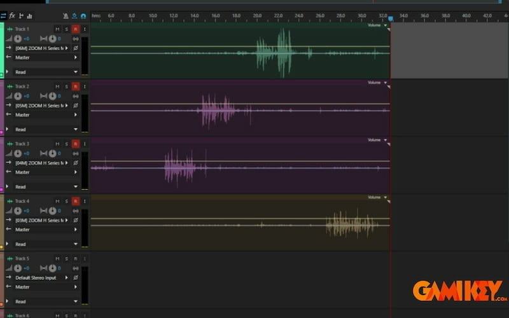This screenshot has height=318, width=509.
Task: Show the fx Effects track controls view
Action: [12, 15]
